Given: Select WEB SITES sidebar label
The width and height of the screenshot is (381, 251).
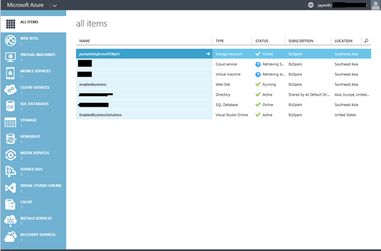Looking at the screenshot, I should [29, 38].
